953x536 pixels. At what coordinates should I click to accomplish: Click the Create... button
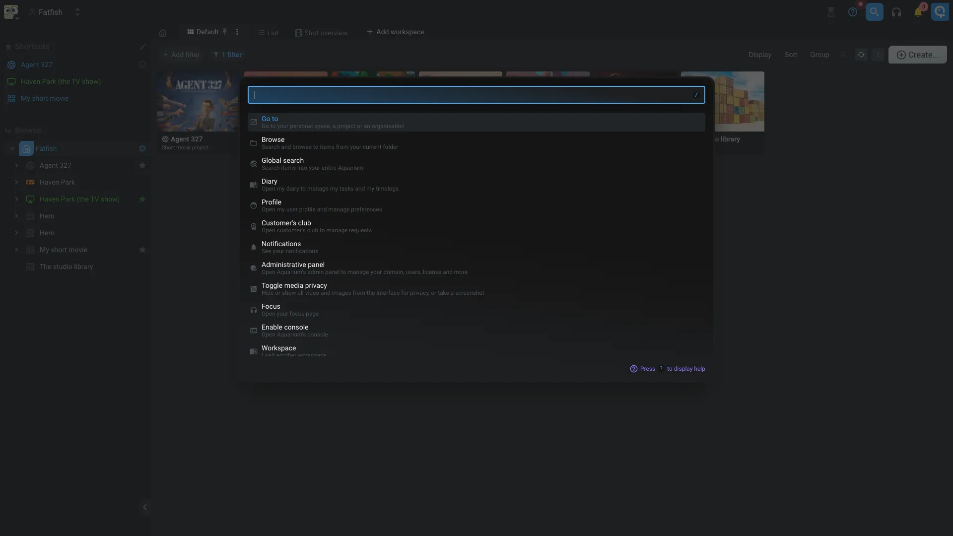coord(917,55)
